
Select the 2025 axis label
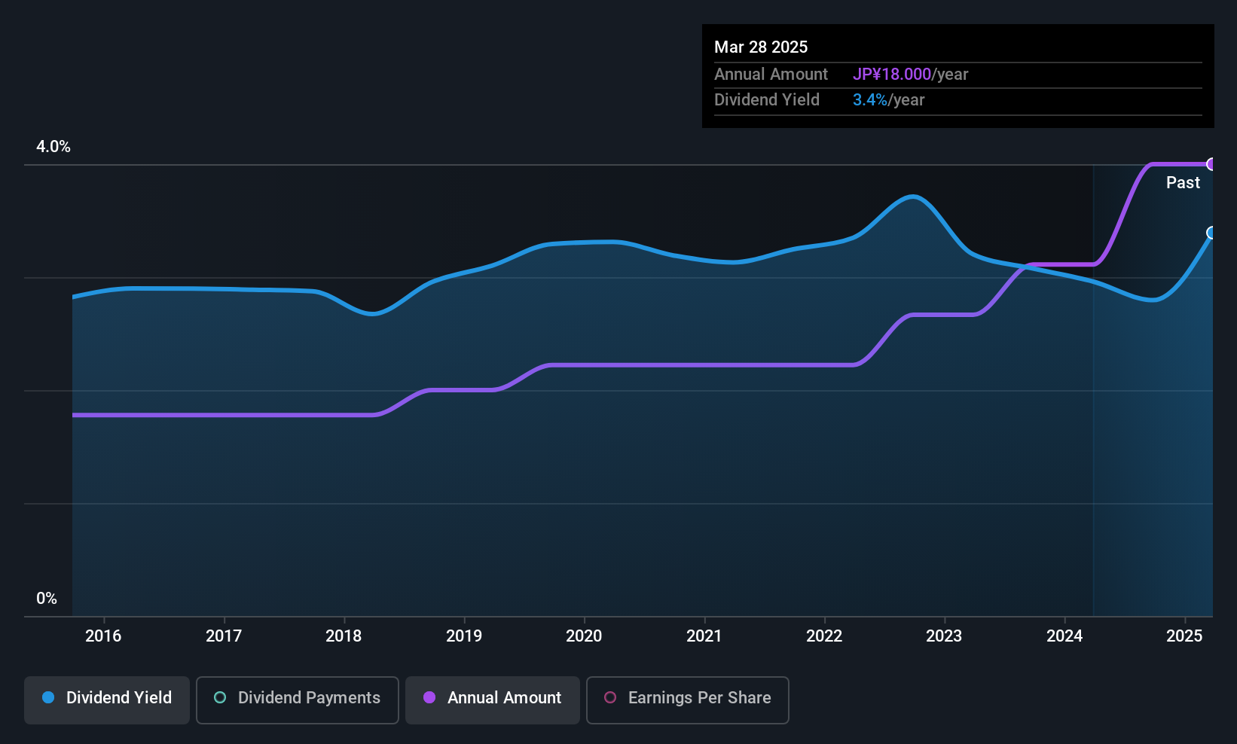pyautogui.click(x=1184, y=636)
